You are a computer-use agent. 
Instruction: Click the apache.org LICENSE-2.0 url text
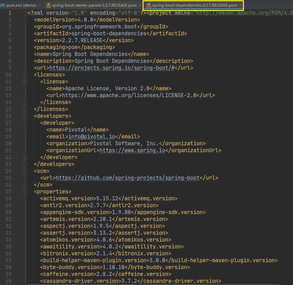click(x=129, y=95)
